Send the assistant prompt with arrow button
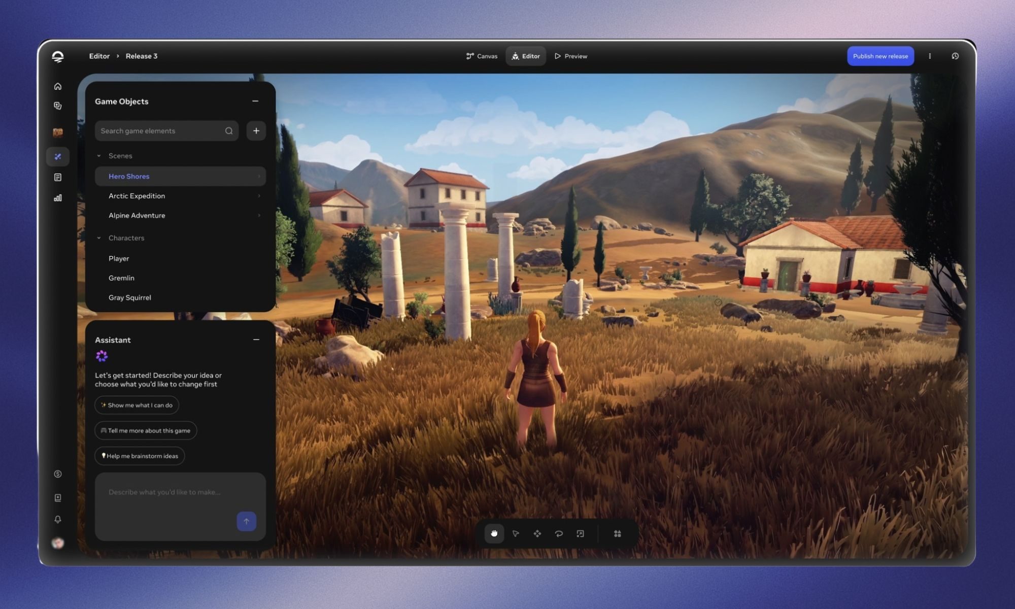 tap(246, 521)
